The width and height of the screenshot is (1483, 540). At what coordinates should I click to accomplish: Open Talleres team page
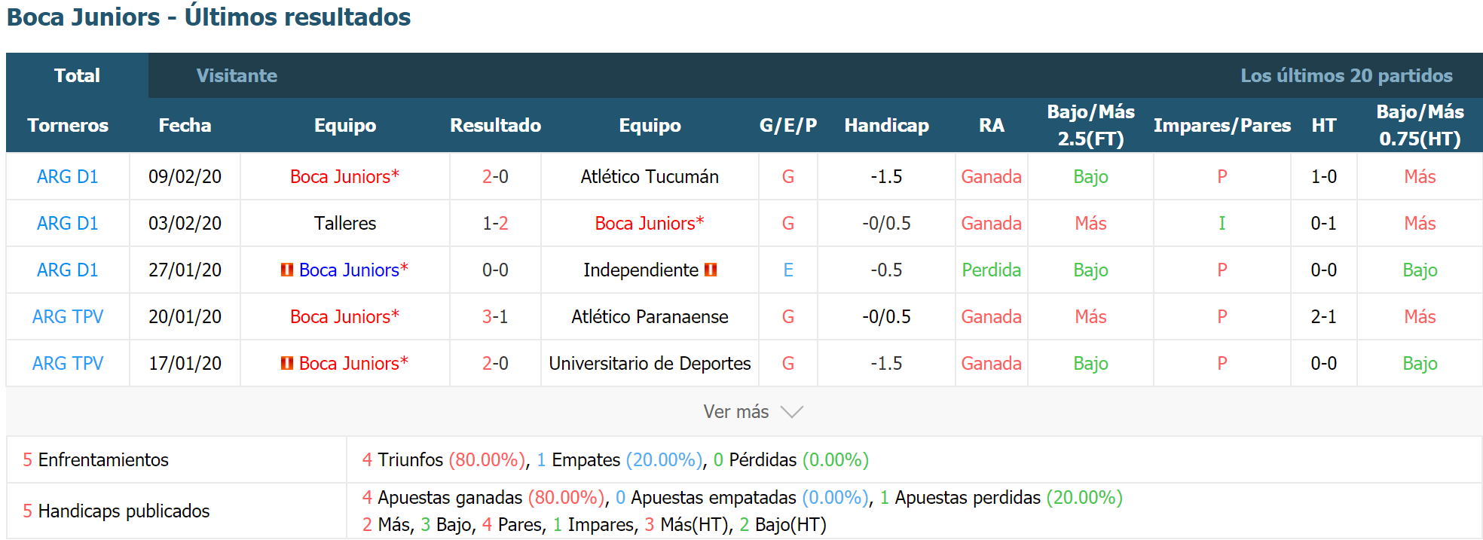pyautogui.click(x=345, y=223)
